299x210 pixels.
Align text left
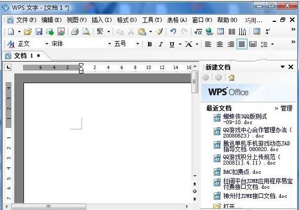tap(208, 44)
